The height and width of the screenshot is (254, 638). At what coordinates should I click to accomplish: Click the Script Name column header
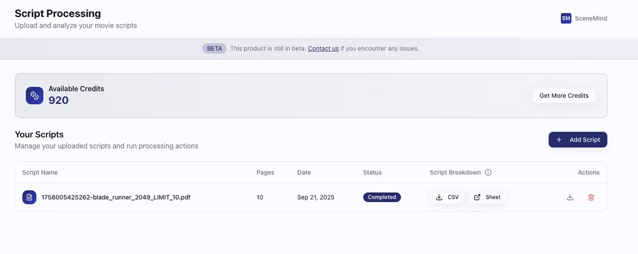pos(40,172)
